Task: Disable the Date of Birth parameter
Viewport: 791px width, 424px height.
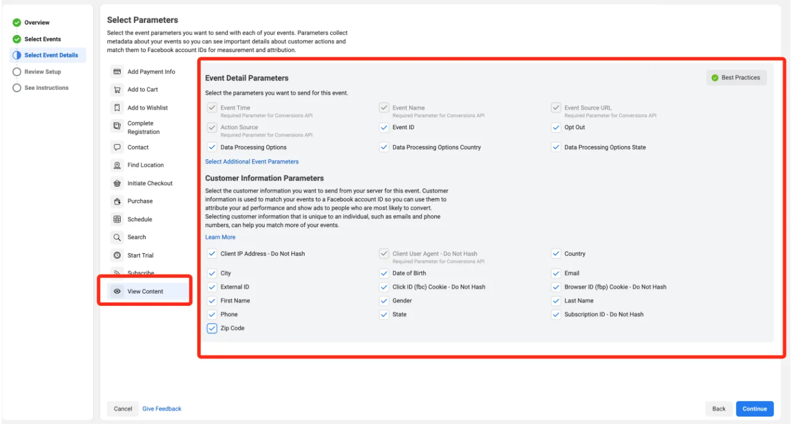Action: (x=384, y=273)
